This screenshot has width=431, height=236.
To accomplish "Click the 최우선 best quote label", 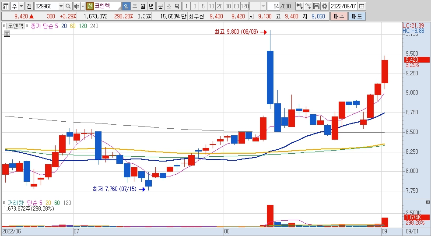I will coord(196,17).
